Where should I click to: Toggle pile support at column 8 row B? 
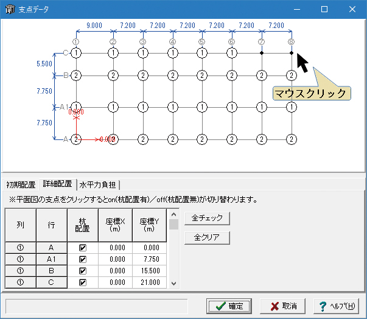292,75
